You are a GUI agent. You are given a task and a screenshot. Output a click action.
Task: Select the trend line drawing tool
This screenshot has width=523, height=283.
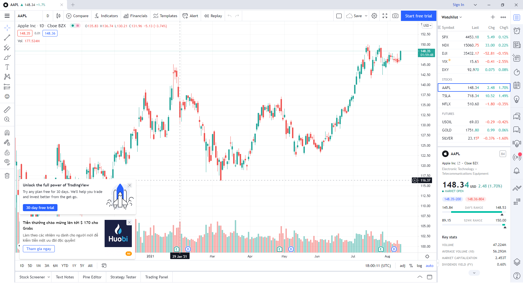pyautogui.click(x=7, y=38)
